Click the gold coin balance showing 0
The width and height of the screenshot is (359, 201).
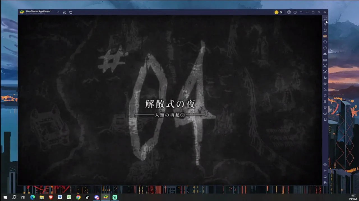[x=278, y=12]
